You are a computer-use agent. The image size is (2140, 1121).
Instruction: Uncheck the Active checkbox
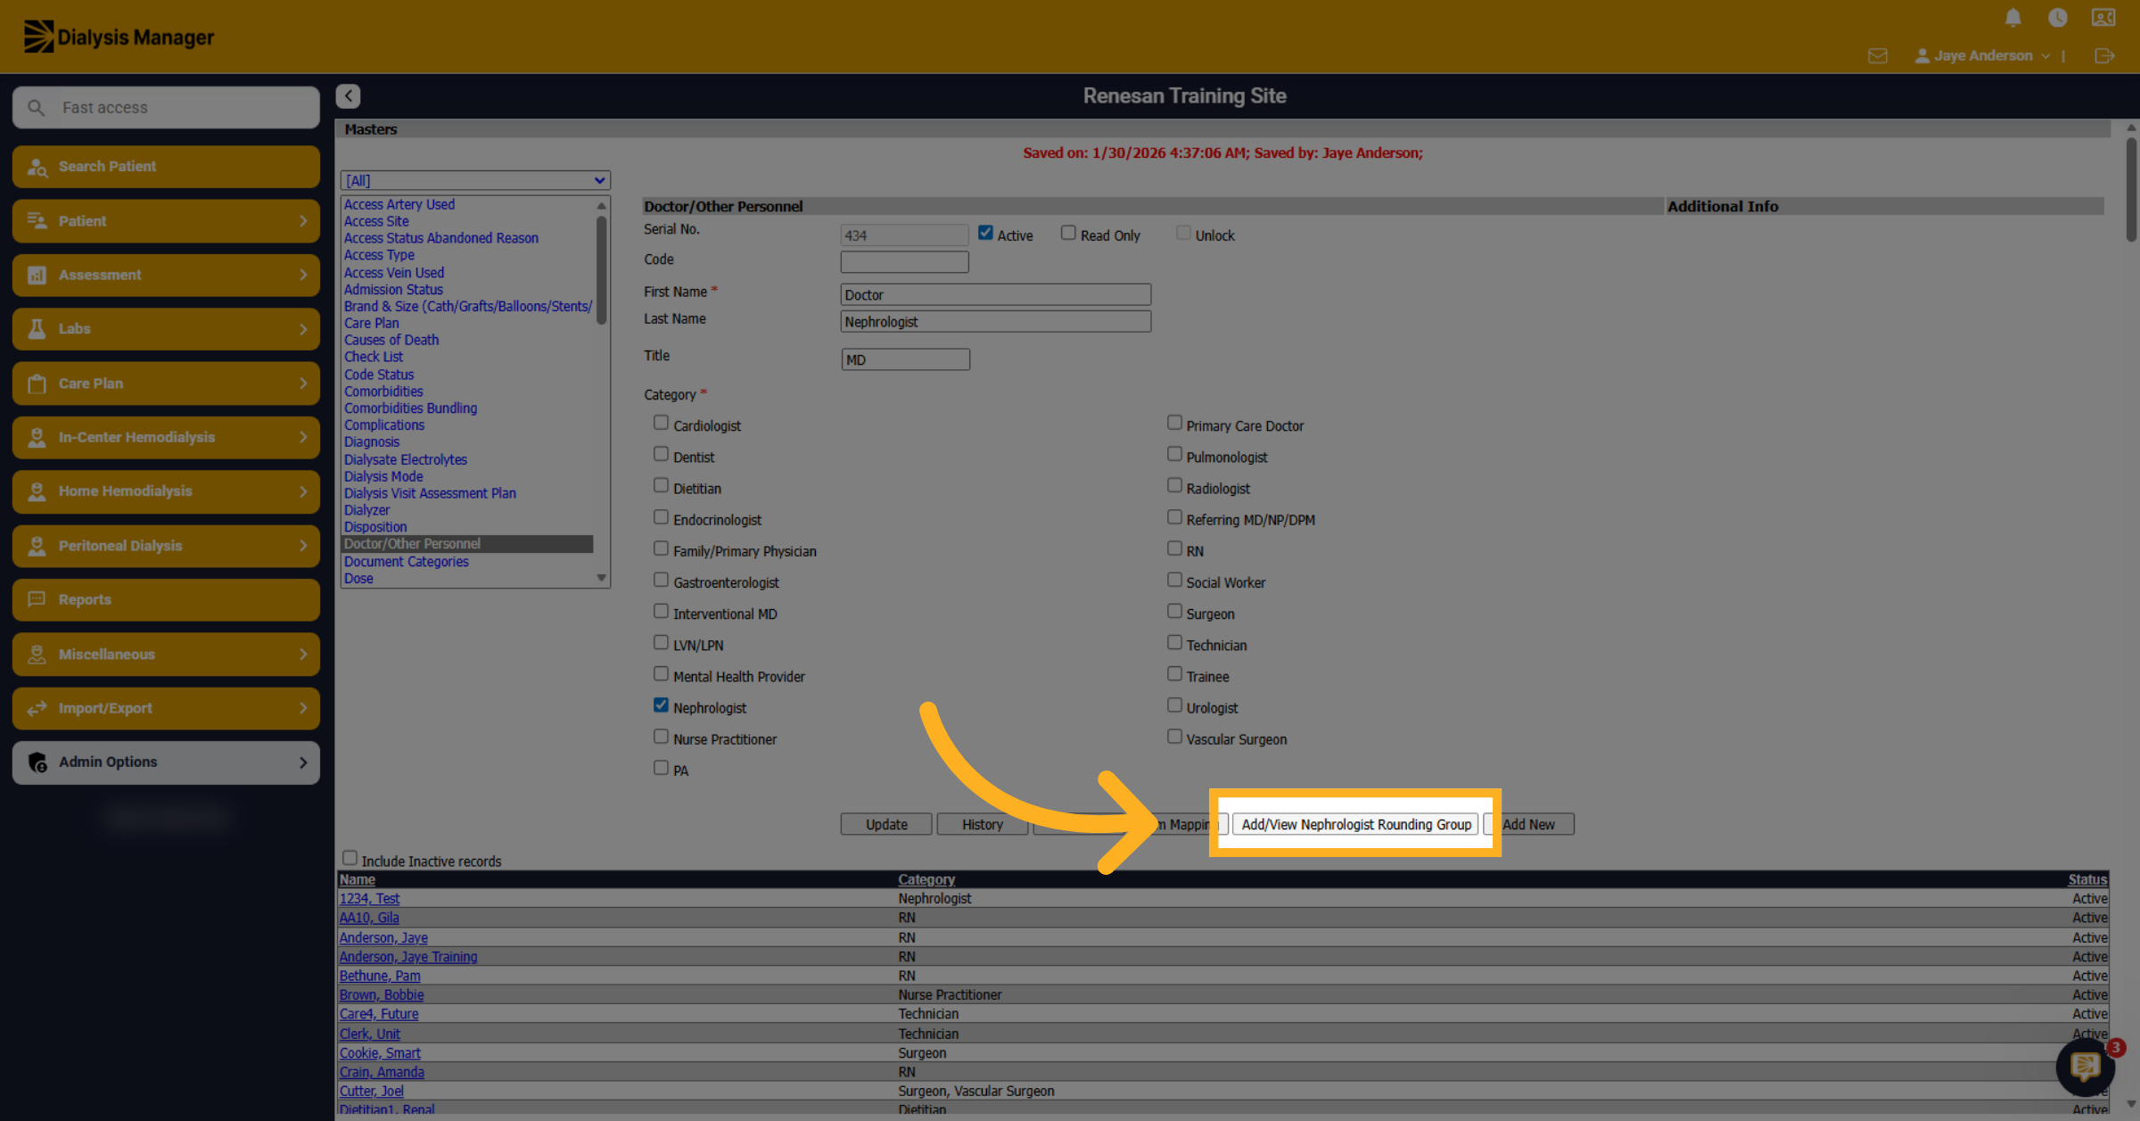point(985,233)
